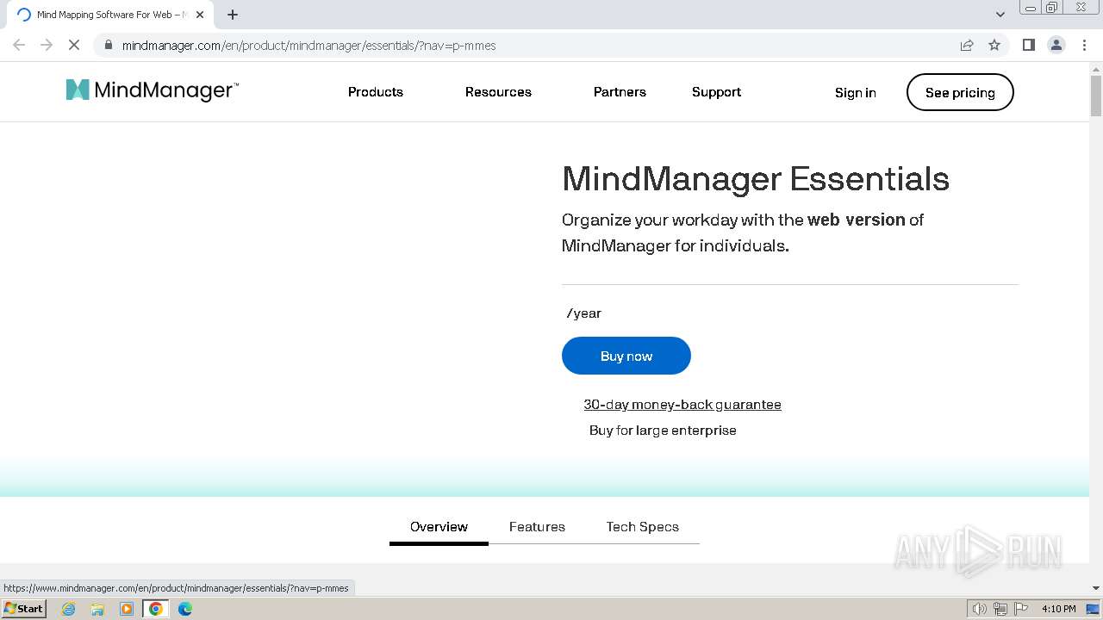Open File Explorer from taskbar
The height and width of the screenshot is (620, 1103).
click(97, 609)
